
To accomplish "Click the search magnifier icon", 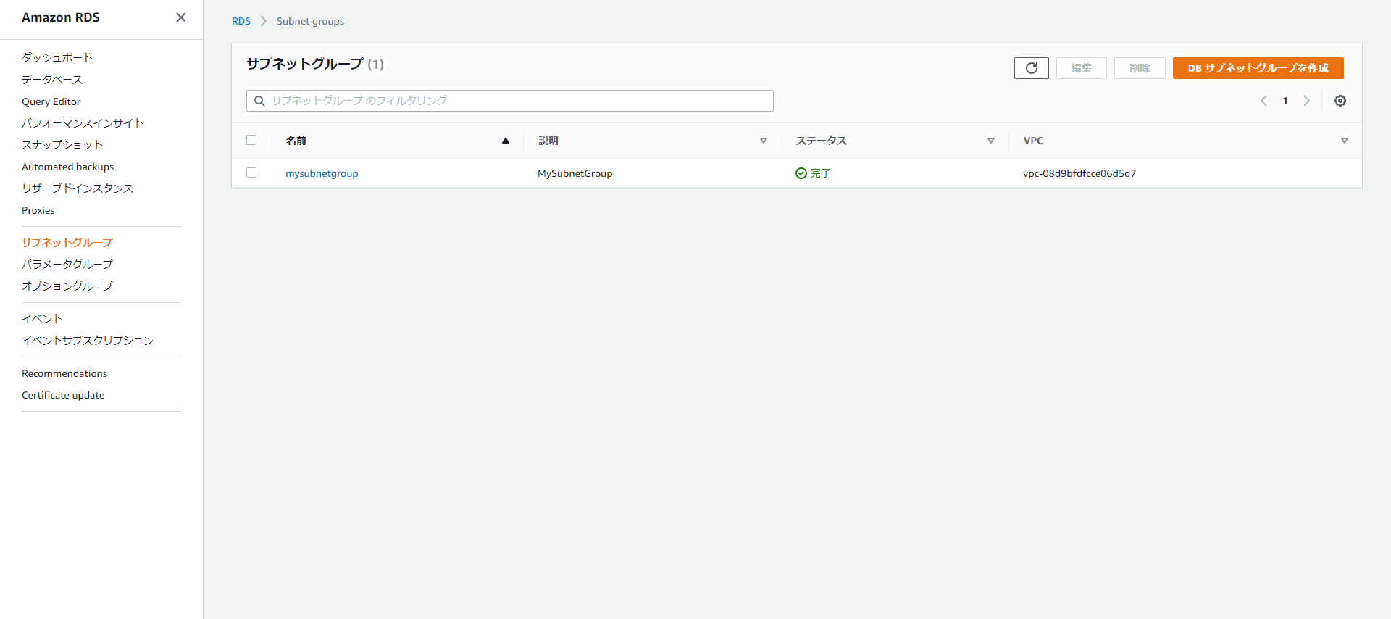I will [x=259, y=101].
